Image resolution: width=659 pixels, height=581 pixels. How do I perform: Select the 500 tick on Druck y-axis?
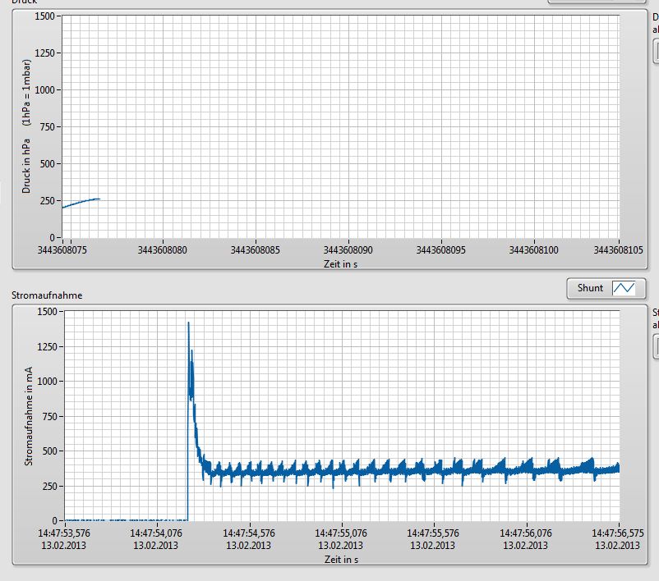tap(47, 164)
